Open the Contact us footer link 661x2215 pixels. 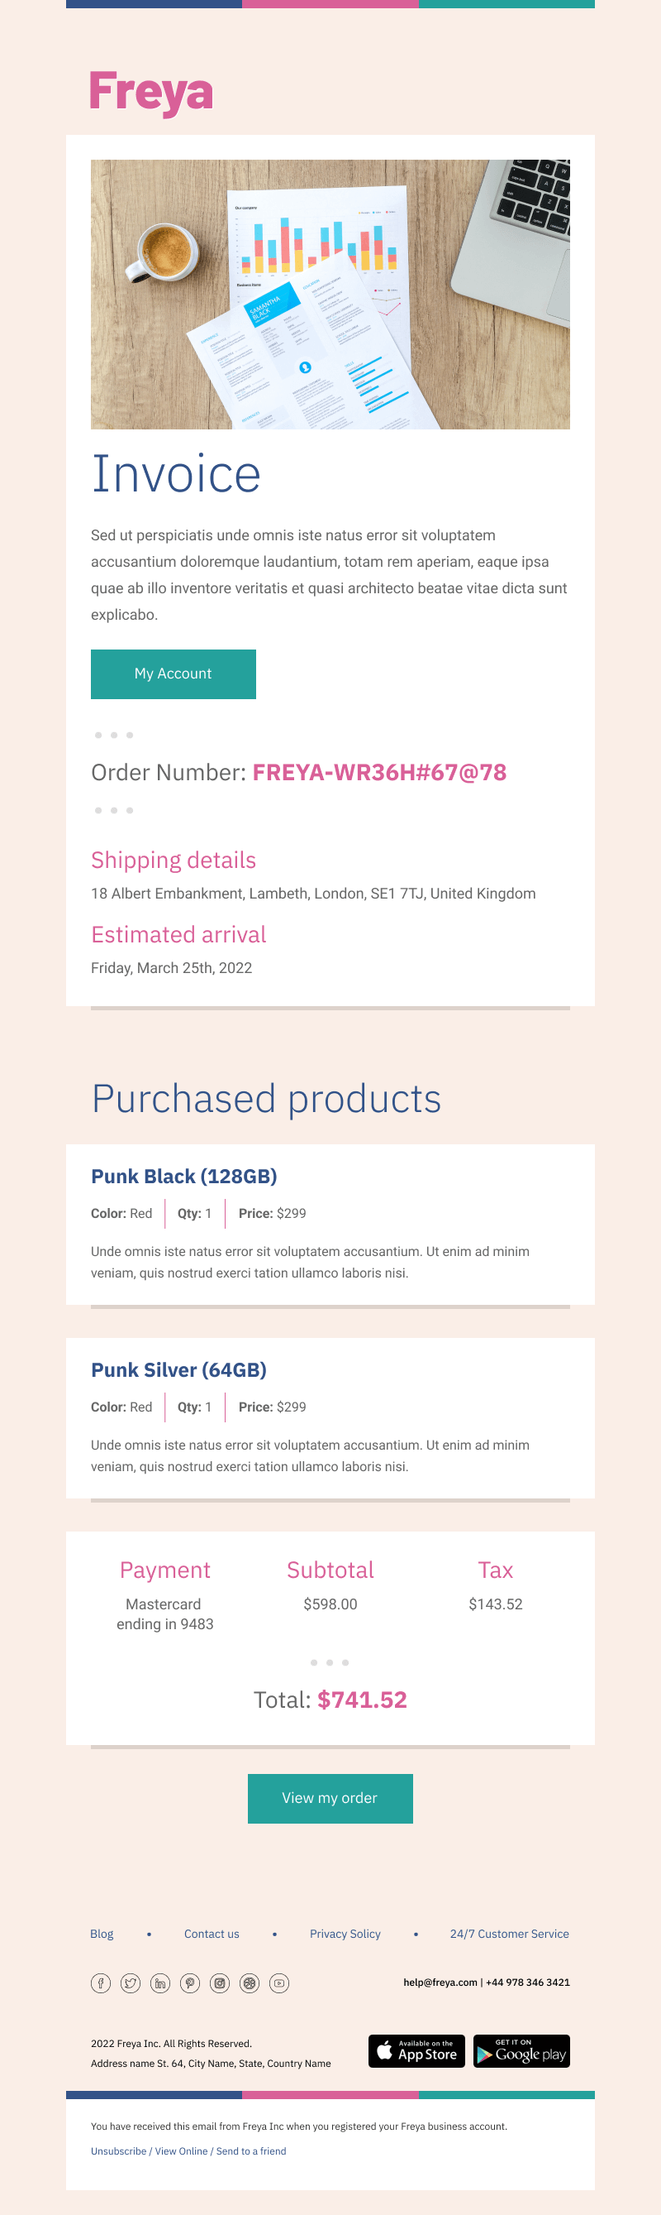[212, 1934]
